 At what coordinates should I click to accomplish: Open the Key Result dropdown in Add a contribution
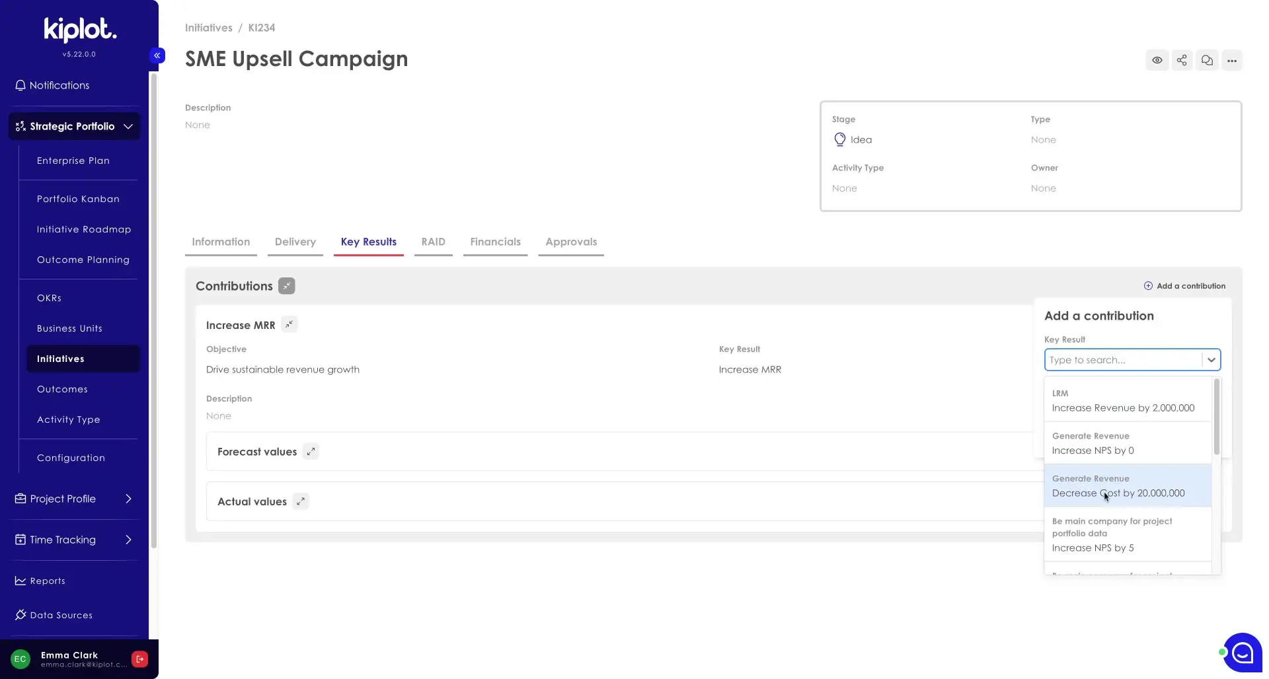coord(1211,359)
